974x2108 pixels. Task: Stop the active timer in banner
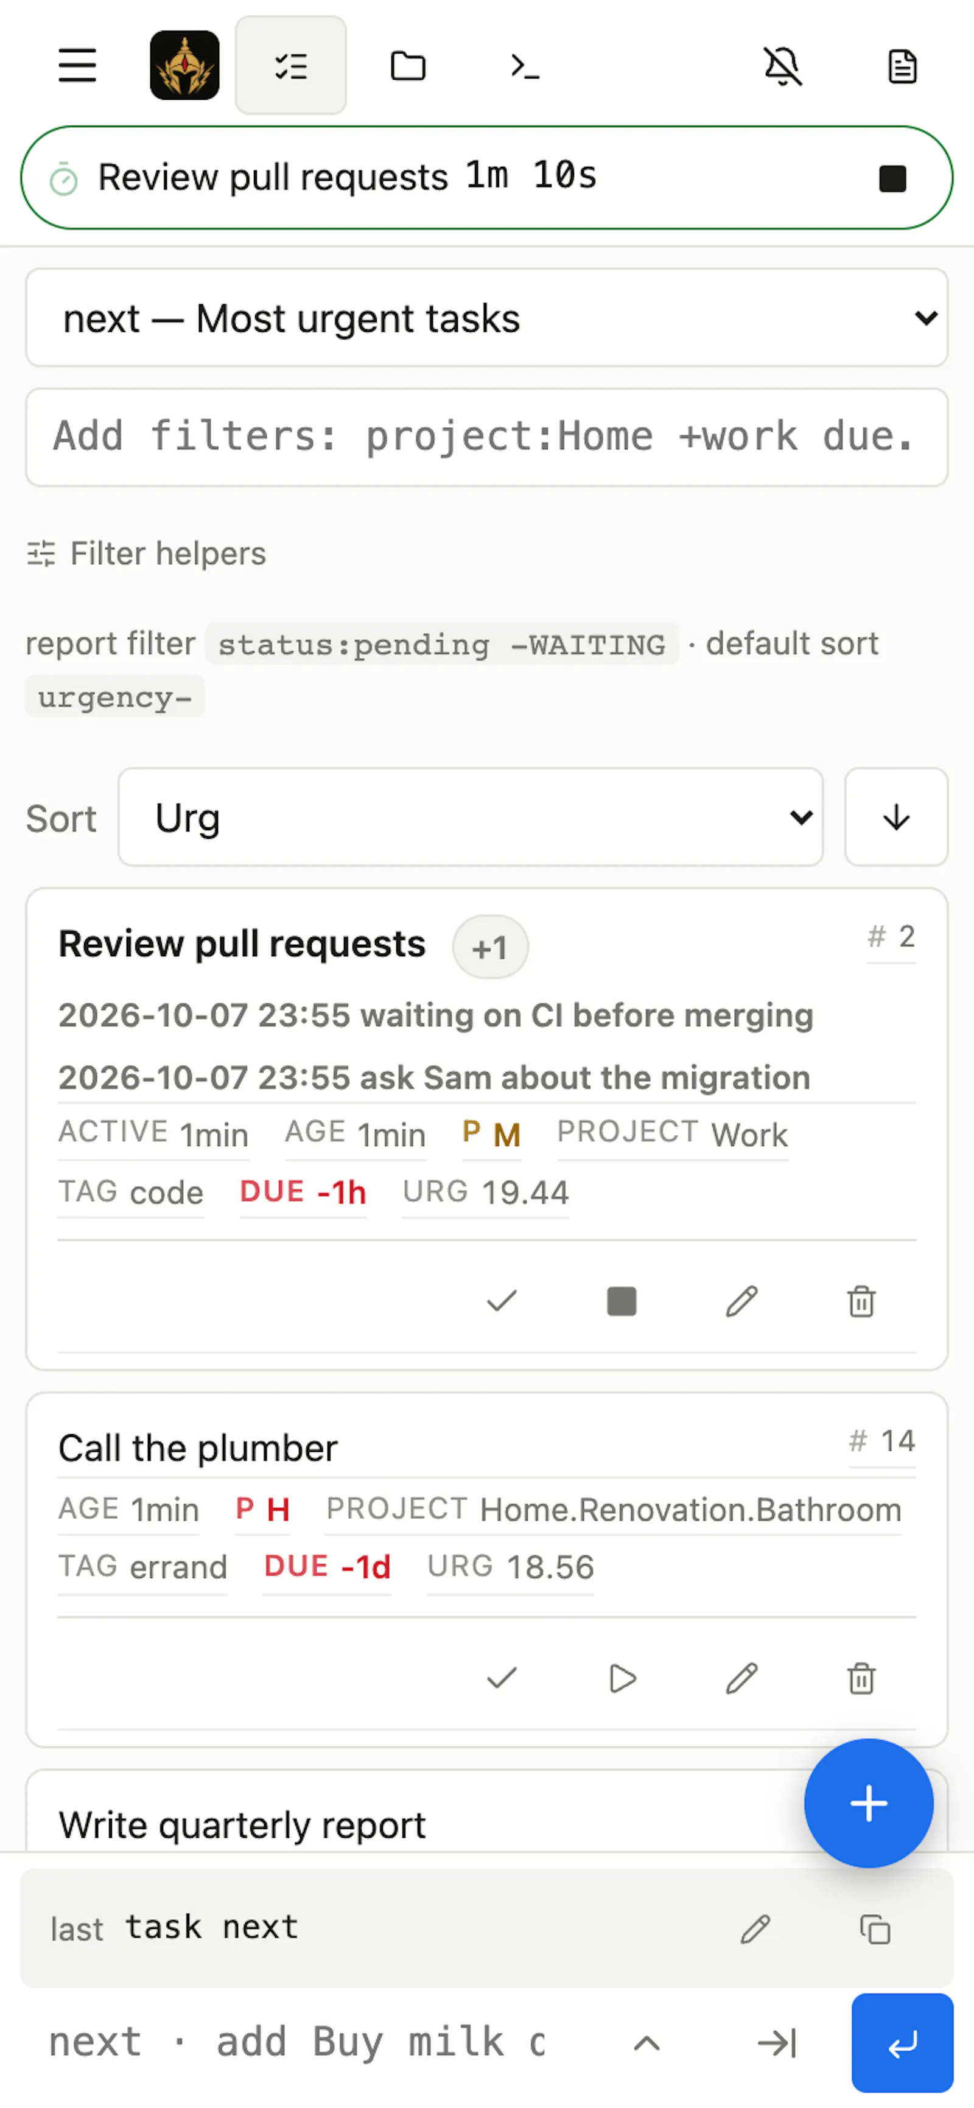(892, 178)
